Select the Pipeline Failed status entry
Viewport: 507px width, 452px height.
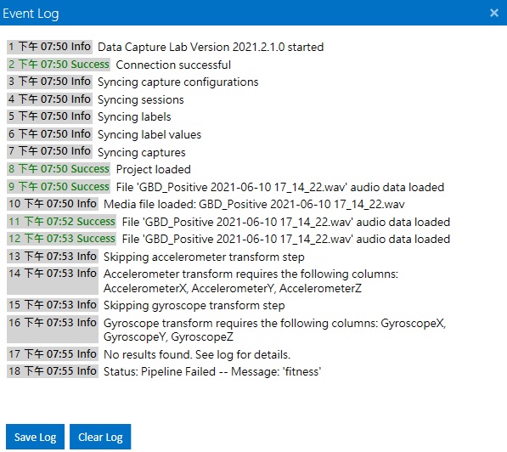pyautogui.click(x=164, y=371)
